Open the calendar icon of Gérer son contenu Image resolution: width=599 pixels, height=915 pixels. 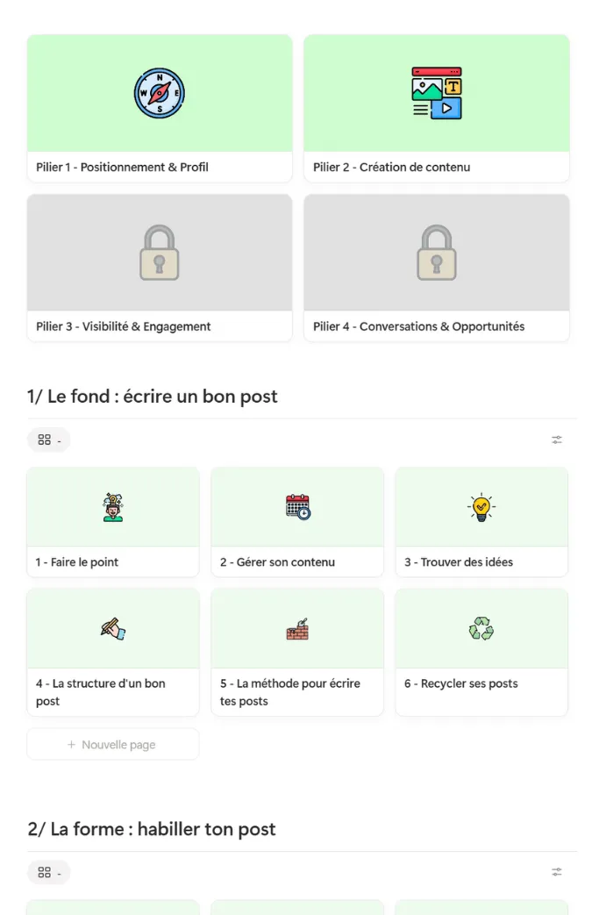click(x=298, y=506)
